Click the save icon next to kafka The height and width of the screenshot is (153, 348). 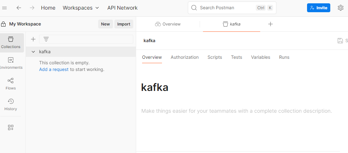coord(340,41)
